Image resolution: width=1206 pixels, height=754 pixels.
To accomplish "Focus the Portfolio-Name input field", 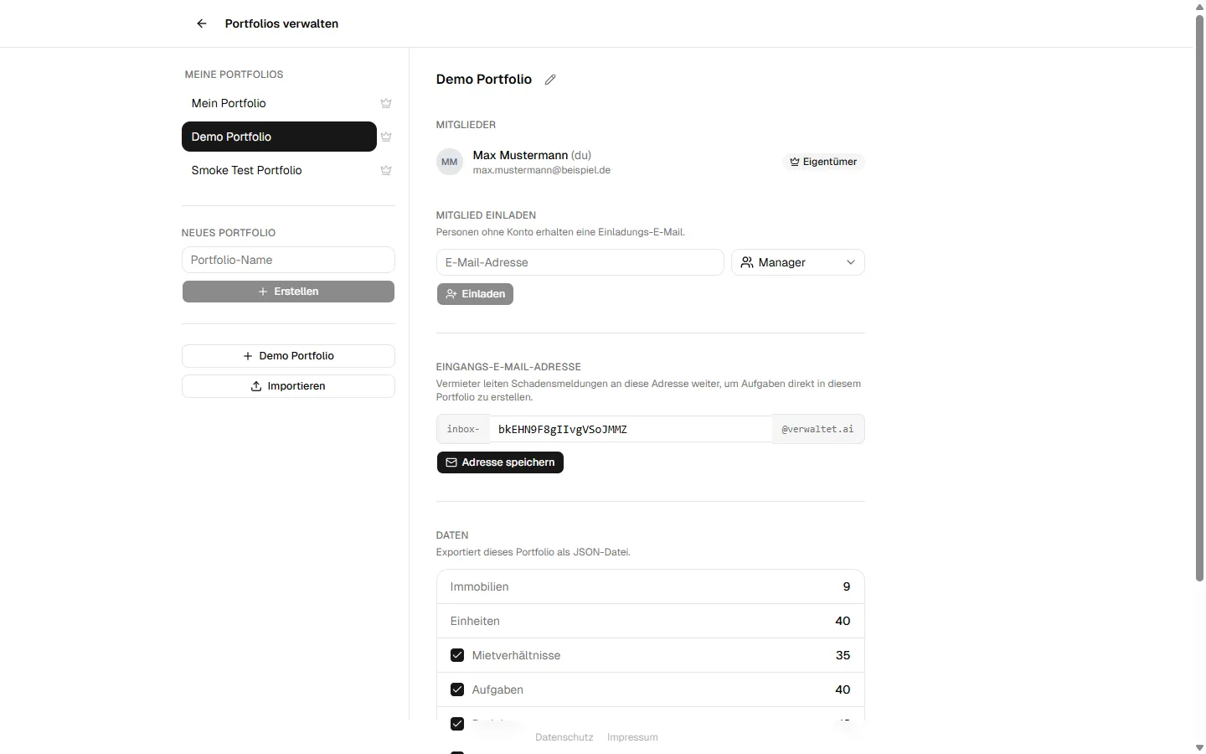I will tap(288, 260).
